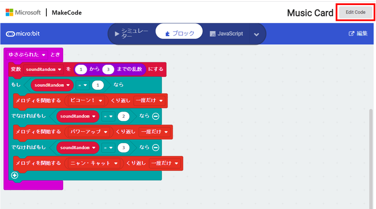This screenshot has width=376, height=209.
Task: Expand the language chevron next to JavaScript
Action: click(257, 35)
